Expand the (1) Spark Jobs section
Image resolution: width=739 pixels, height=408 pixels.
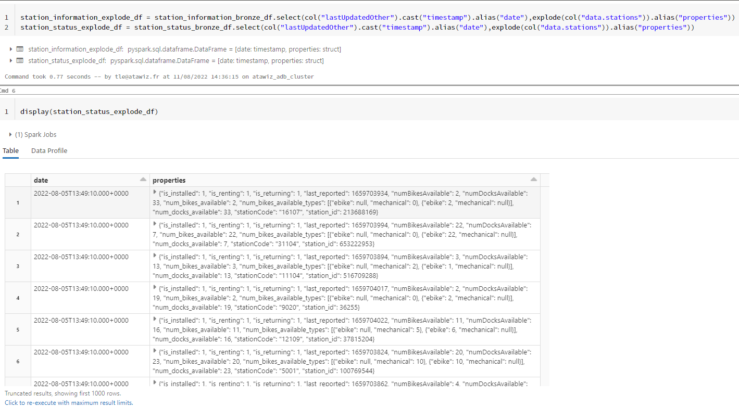pos(11,135)
